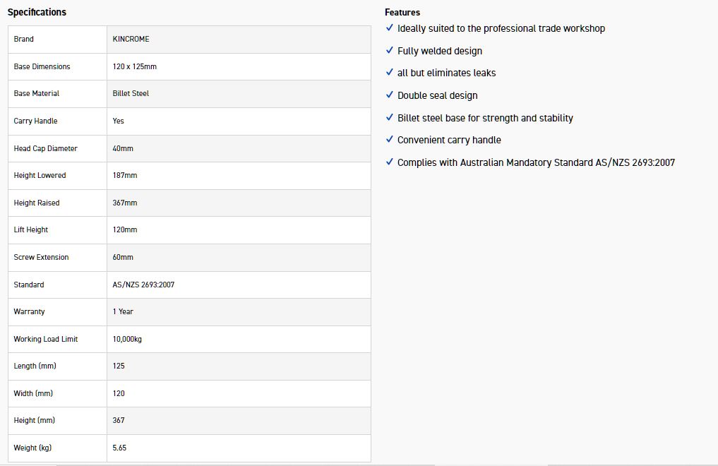
Task: Click the checkmark beside 'all but eliminates leaks'
Action: pyautogui.click(x=390, y=73)
